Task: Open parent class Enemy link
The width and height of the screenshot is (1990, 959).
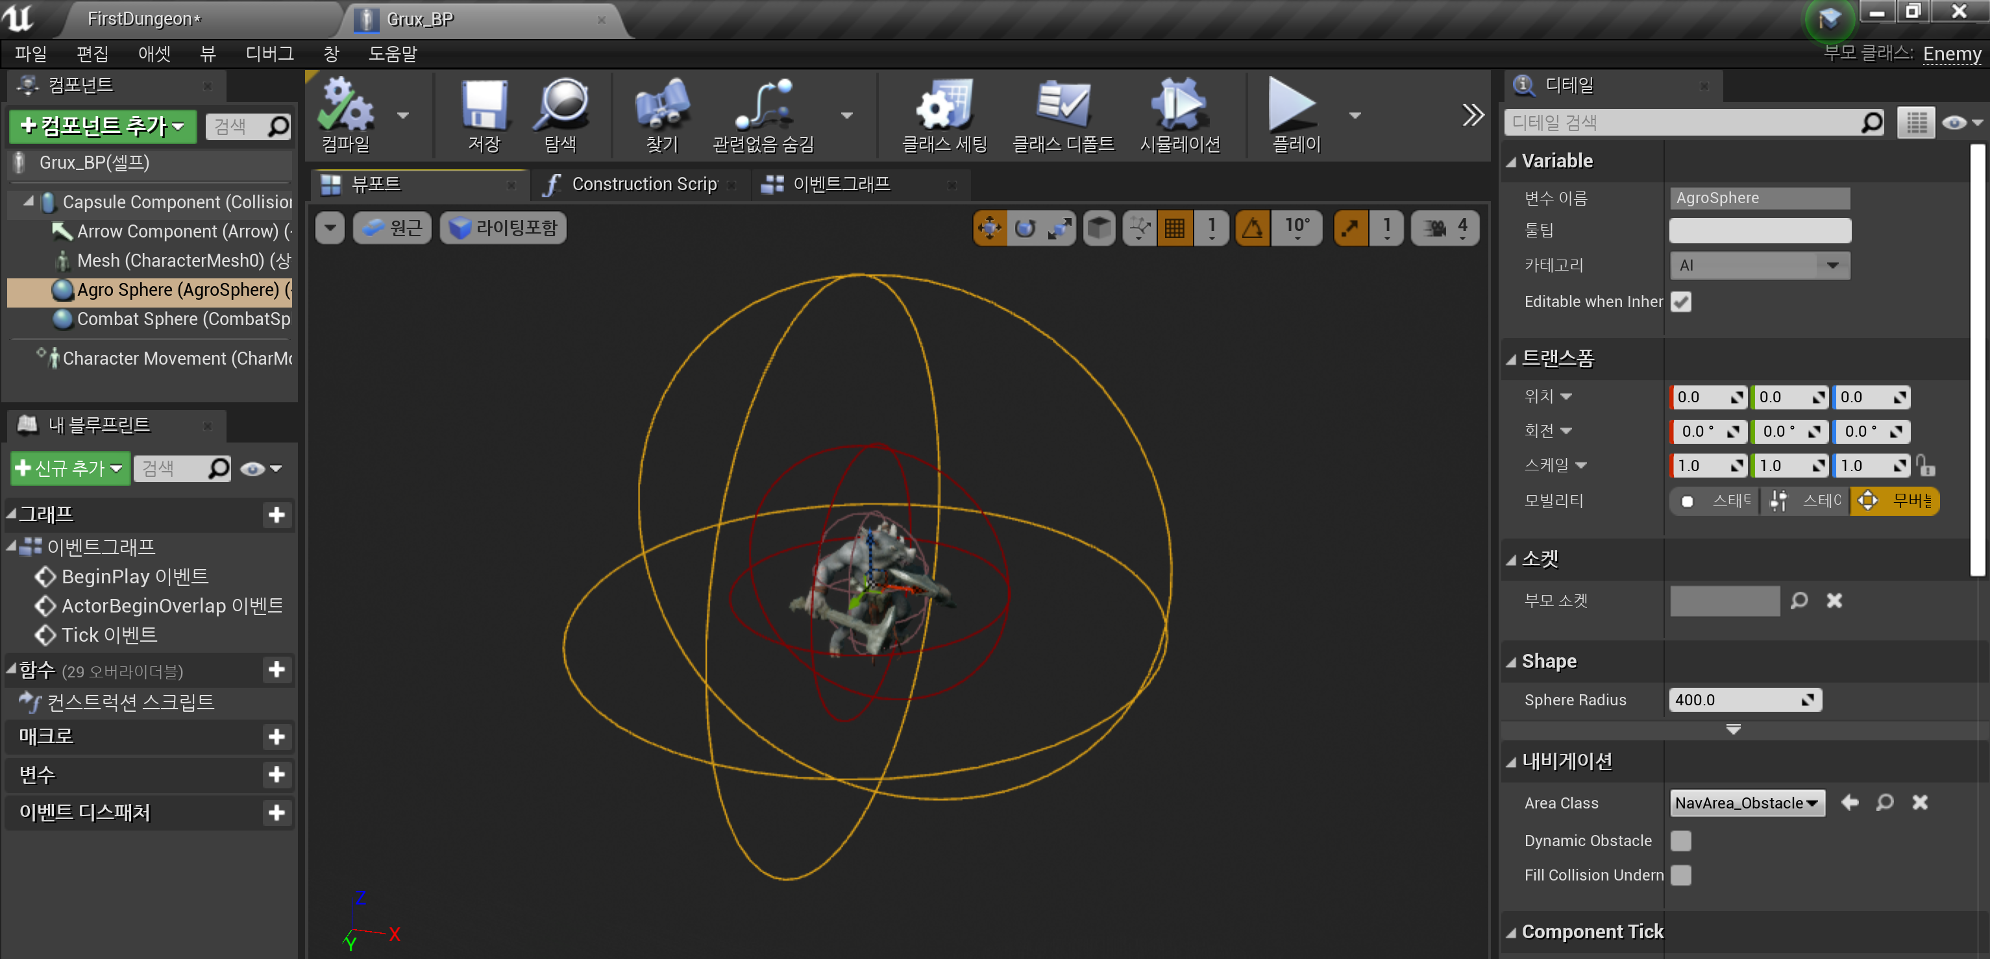Action: [1951, 54]
